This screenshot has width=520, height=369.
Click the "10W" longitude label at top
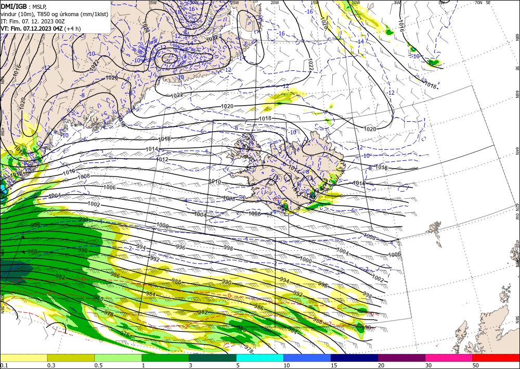pos(356,3)
